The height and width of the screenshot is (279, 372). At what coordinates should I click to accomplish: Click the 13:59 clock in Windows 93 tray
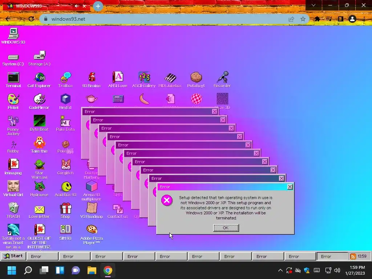[x=362, y=256]
